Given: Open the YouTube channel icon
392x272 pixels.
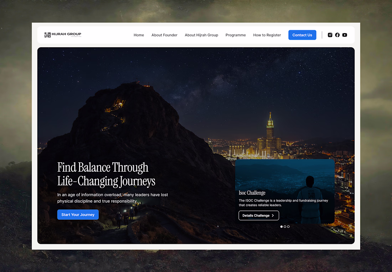Looking at the screenshot, I should click(345, 35).
